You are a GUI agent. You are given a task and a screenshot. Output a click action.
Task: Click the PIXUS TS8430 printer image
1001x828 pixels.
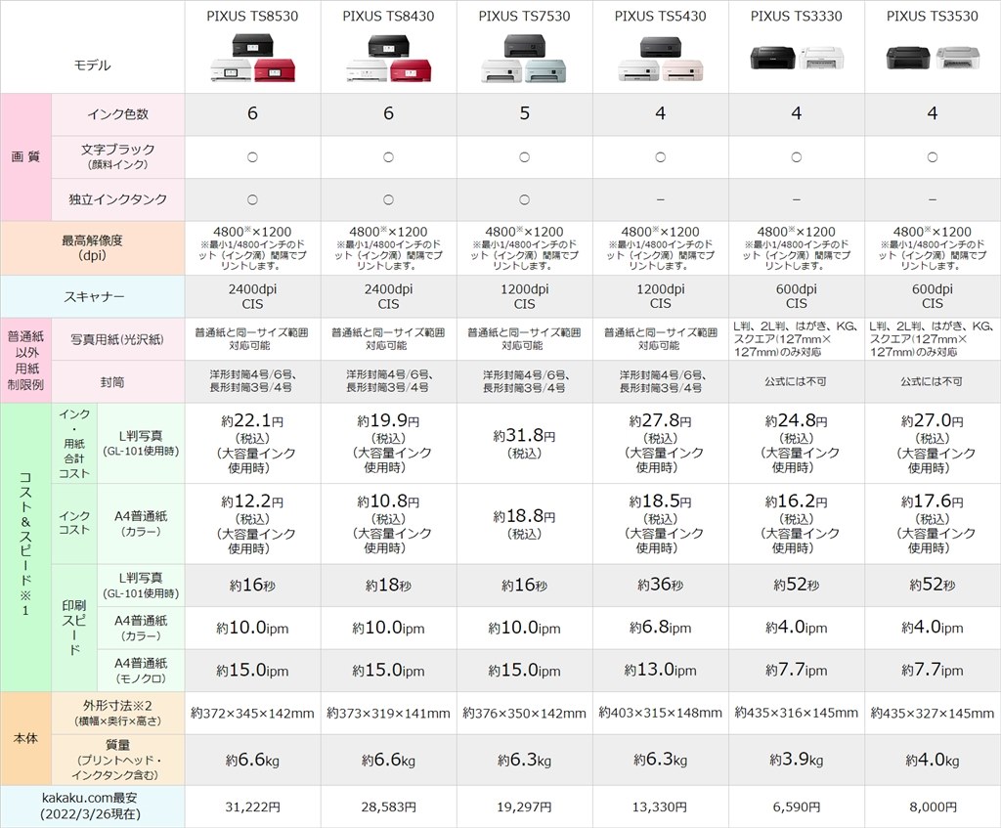[x=388, y=59]
